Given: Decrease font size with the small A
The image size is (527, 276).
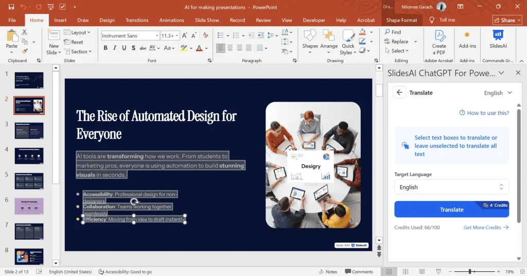Looking at the screenshot, I should (x=194, y=35).
